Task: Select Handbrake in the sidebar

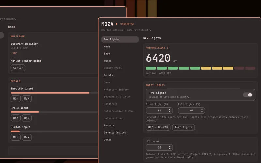Action: click(111, 104)
